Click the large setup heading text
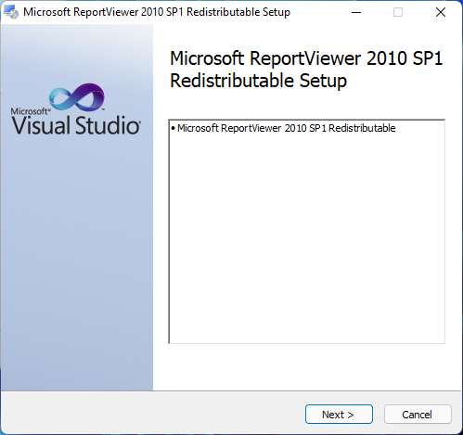463x435 pixels. 306,70
